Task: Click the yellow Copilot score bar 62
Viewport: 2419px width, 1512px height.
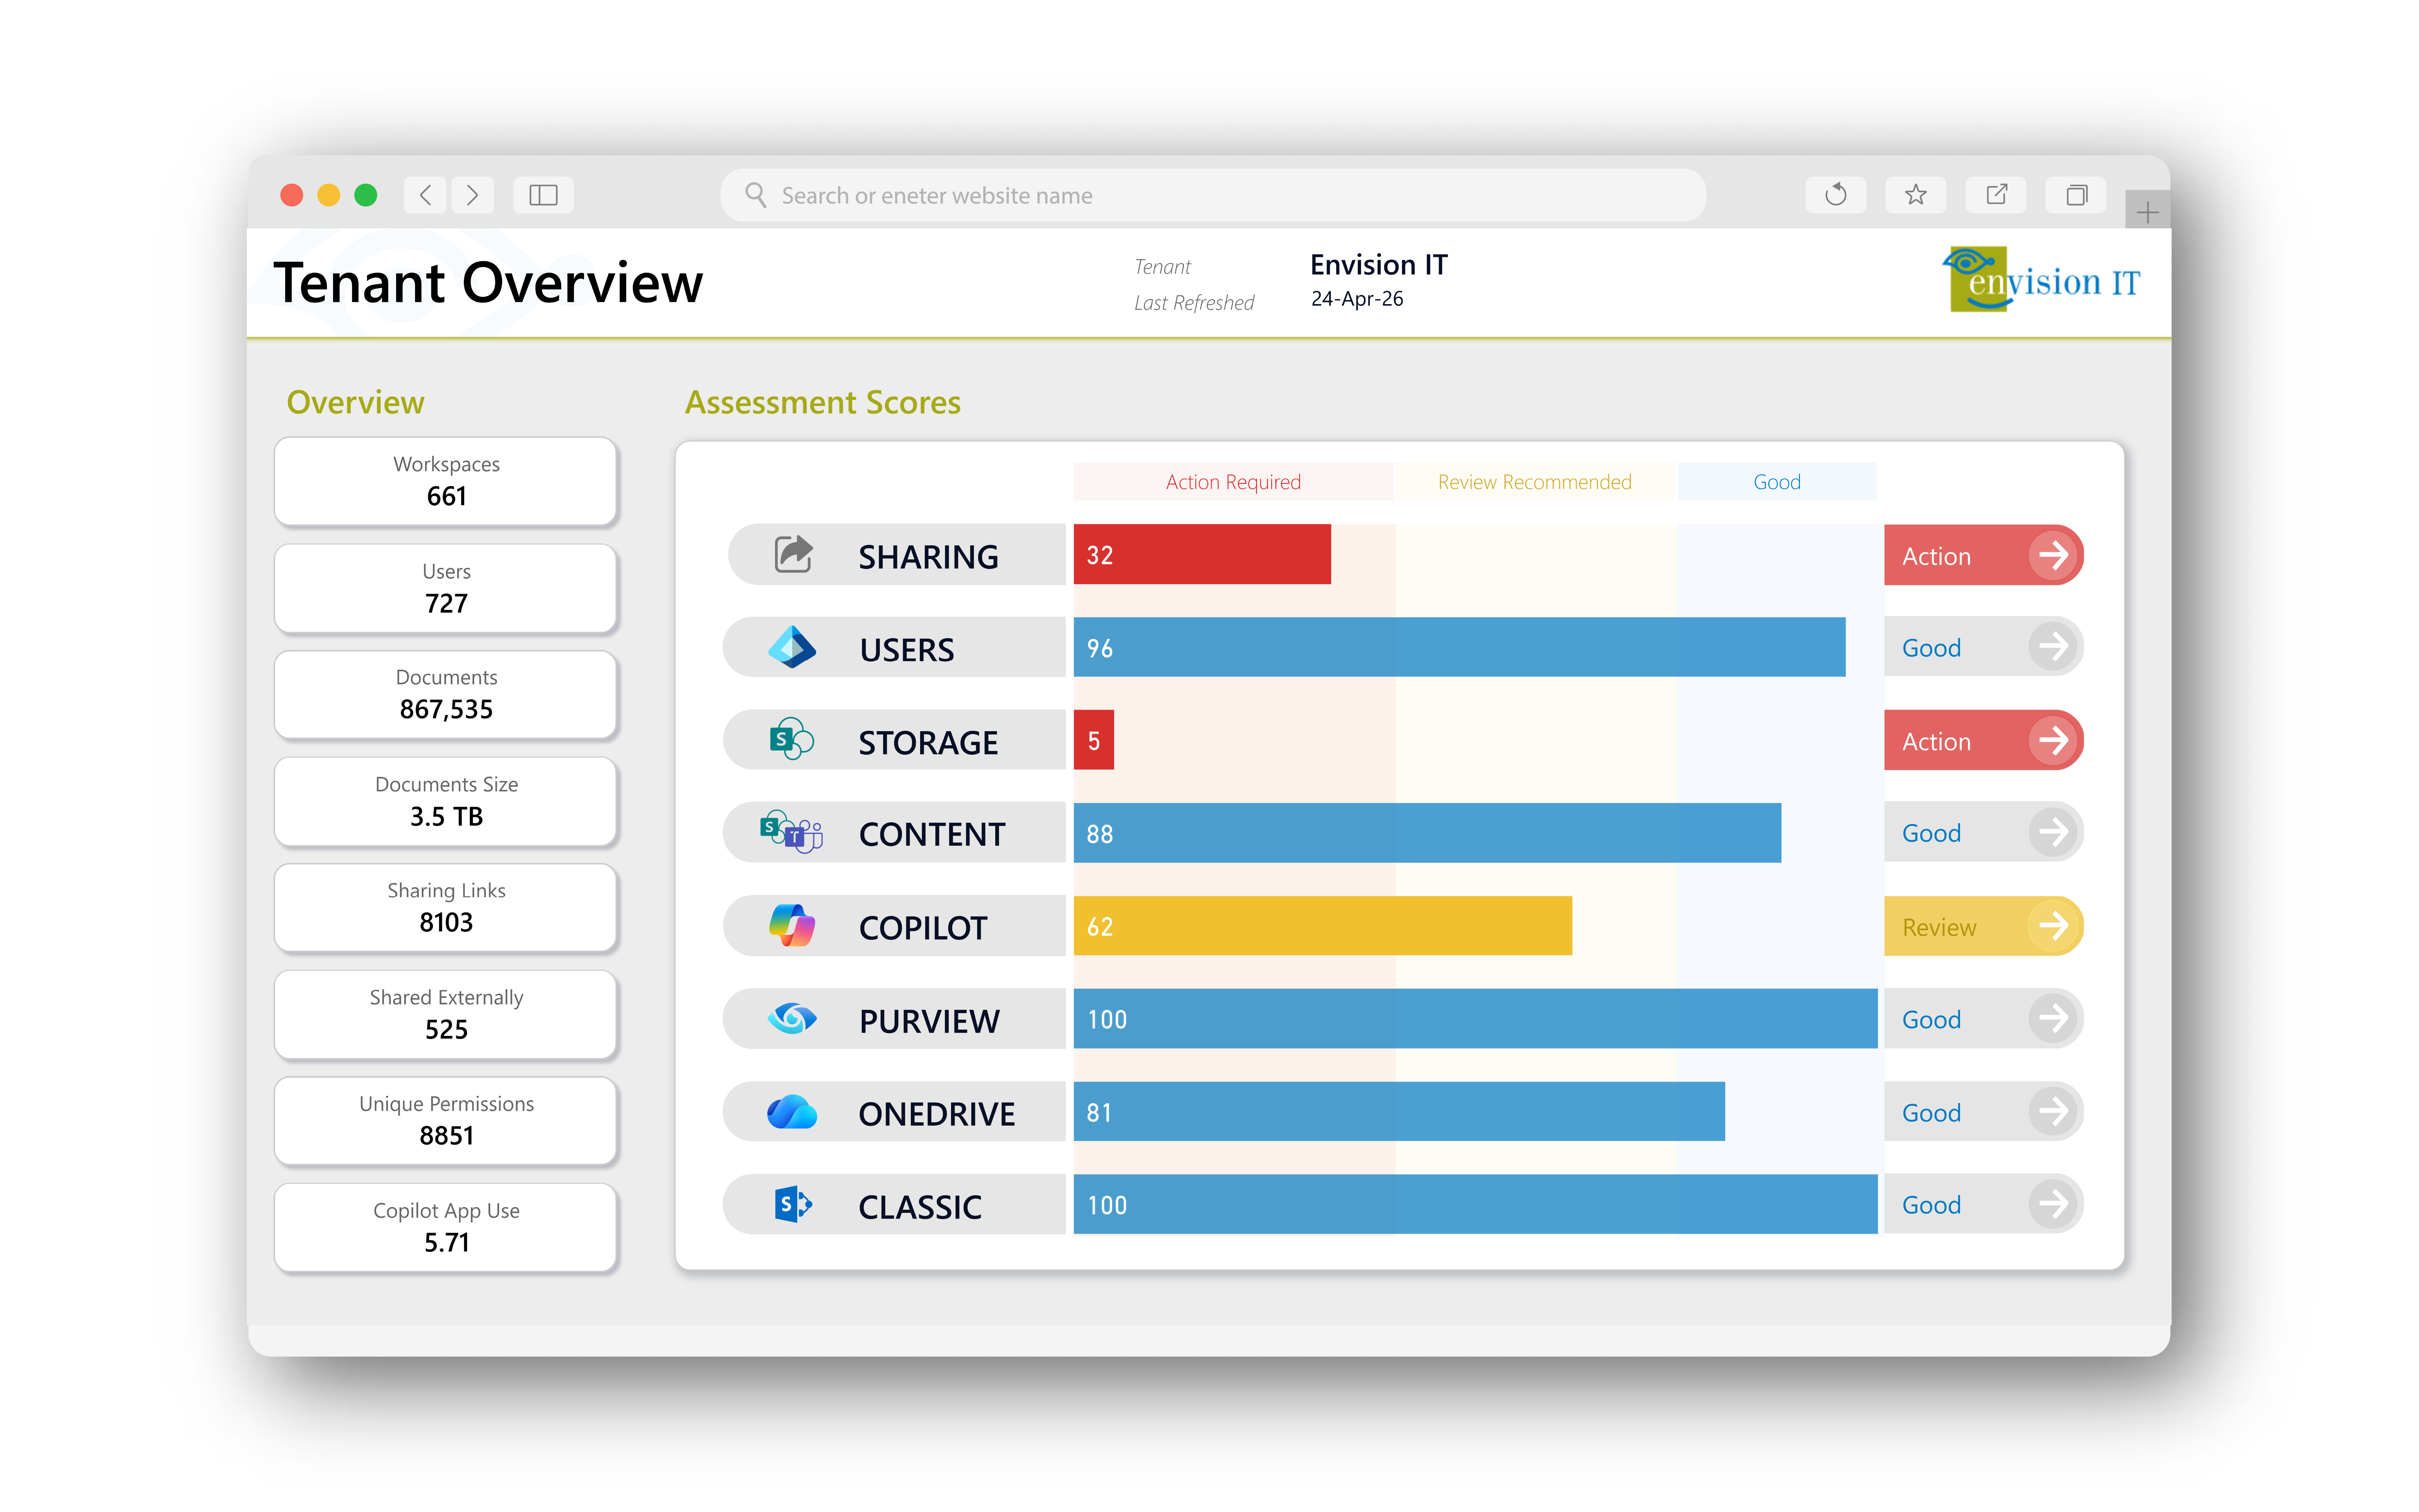Action: 1323,926
